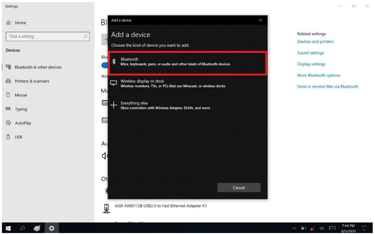The image size is (375, 234).
Task: Select Everything else plus icon
Action: tap(114, 106)
